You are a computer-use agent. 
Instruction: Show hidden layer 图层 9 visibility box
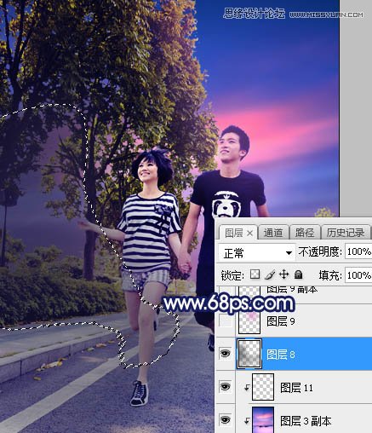click(x=225, y=321)
